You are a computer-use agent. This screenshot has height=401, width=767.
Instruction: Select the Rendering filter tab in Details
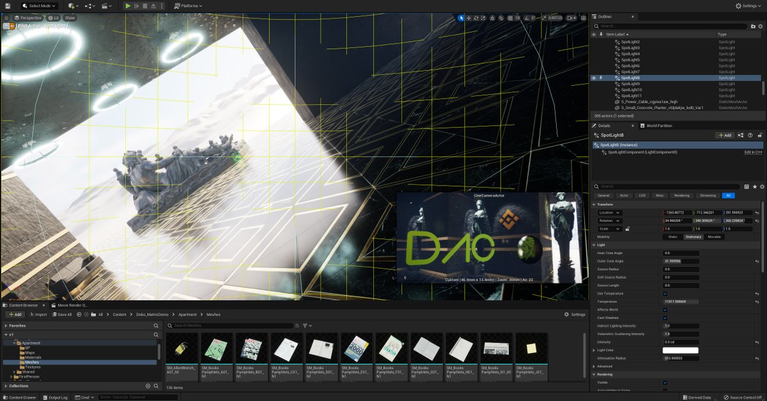point(682,196)
